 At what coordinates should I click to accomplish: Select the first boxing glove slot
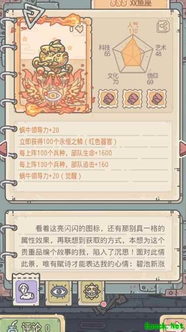pyautogui.click(x=108, y=99)
